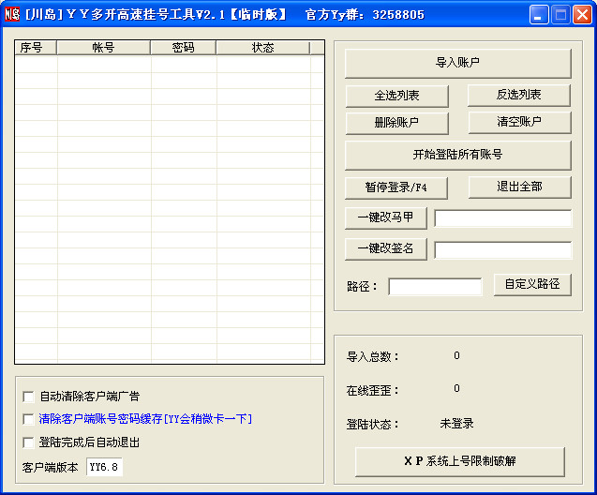Click the 客户端版本 field showing YY6.8
Image resolution: width=597 pixels, height=495 pixels.
tap(104, 467)
